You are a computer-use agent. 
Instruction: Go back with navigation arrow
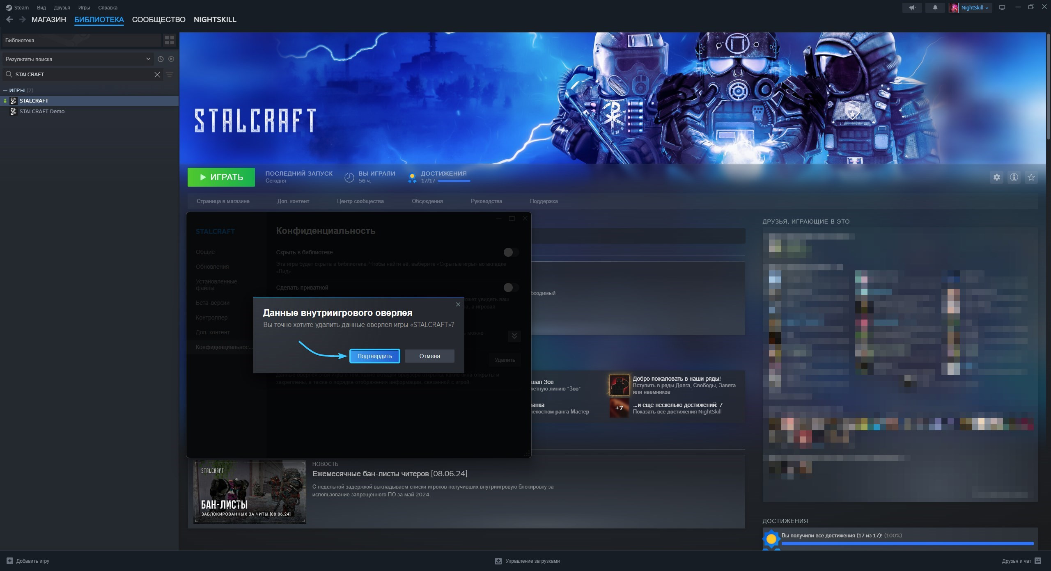(x=9, y=19)
